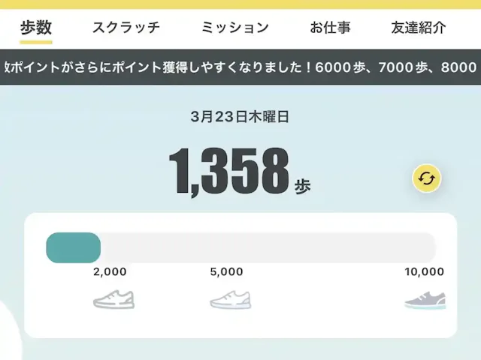The height and width of the screenshot is (360, 481).
Task: Tap the 2,000 milestone label
Action: click(110, 272)
